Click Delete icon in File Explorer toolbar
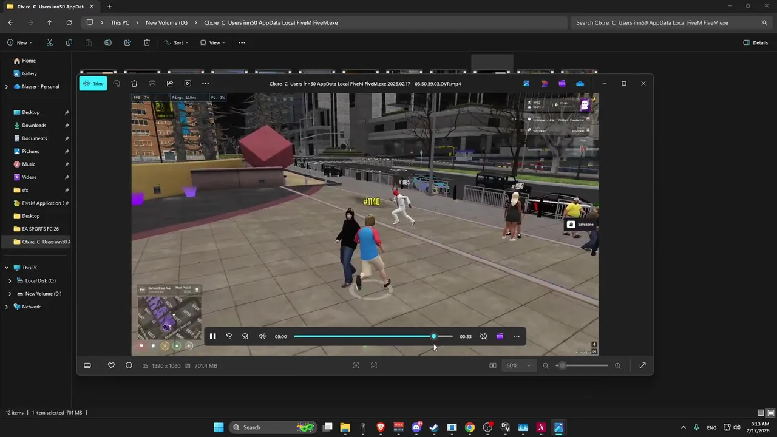Image resolution: width=777 pixels, height=437 pixels. click(147, 42)
